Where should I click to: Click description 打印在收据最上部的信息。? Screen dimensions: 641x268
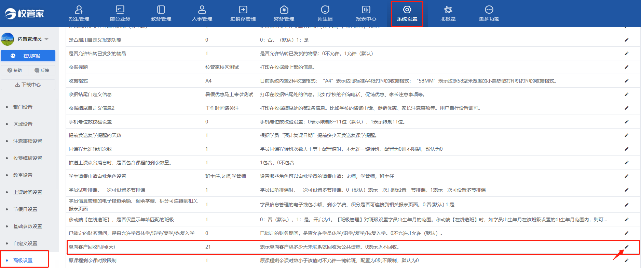pyautogui.click(x=287, y=67)
